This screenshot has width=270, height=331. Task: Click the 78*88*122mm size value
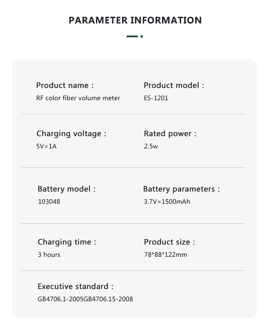click(165, 255)
